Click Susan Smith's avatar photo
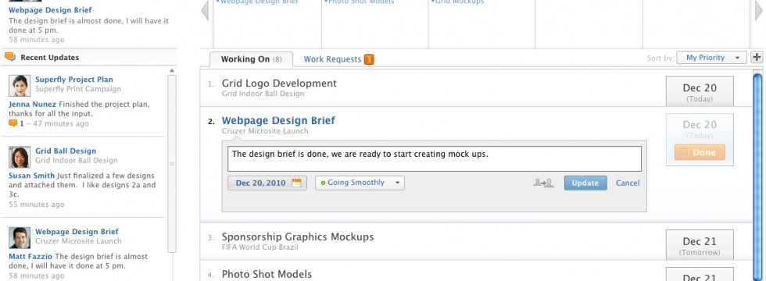 20,157
